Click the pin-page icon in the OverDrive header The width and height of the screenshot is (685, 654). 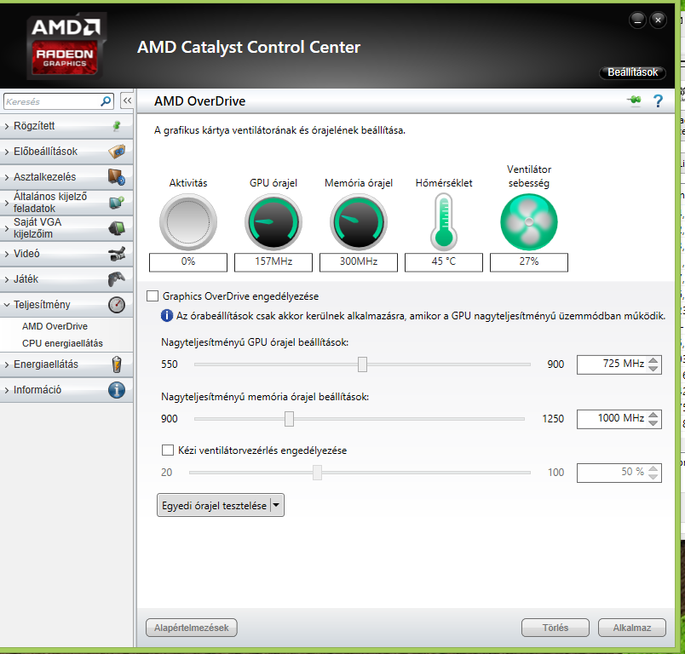635,100
